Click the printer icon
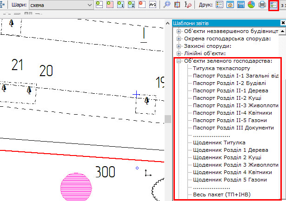The image size is (286, 201). pyautogui.click(x=262, y=5)
